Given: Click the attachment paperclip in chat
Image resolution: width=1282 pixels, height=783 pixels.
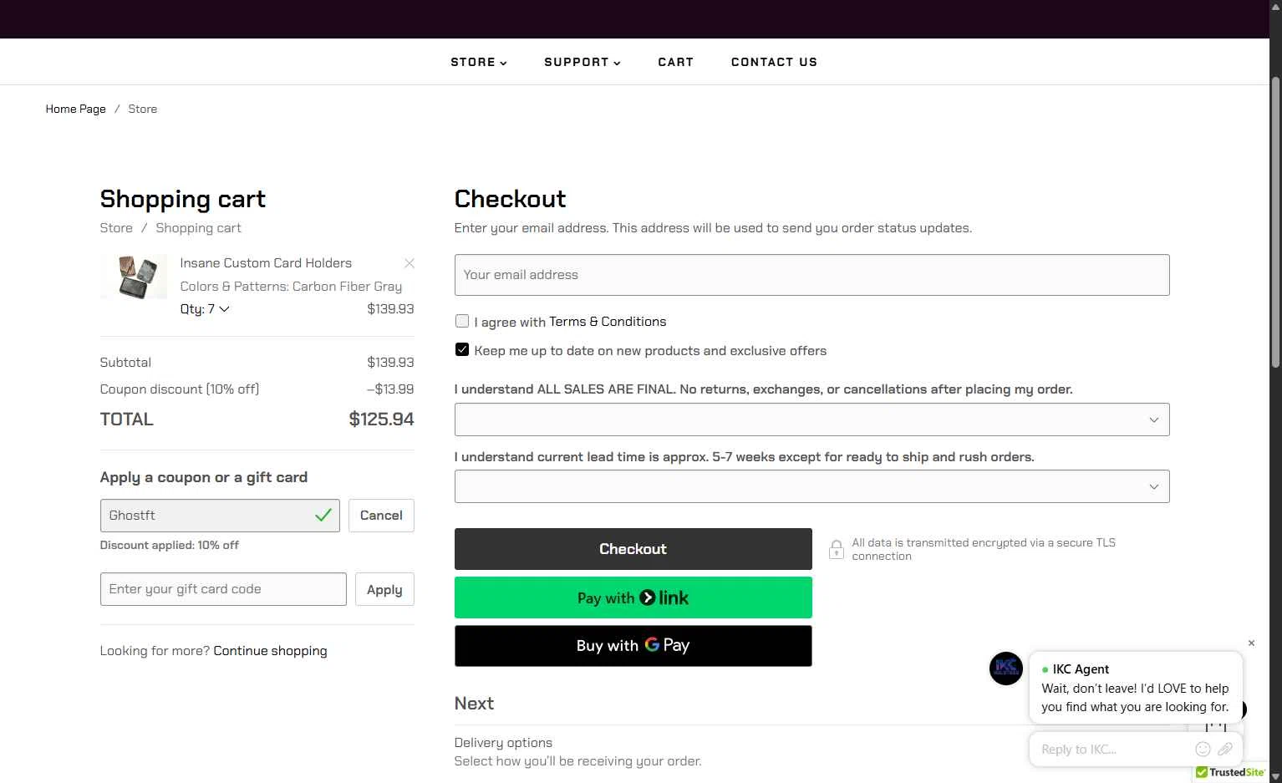Looking at the screenshot, I should [1225, 749].
